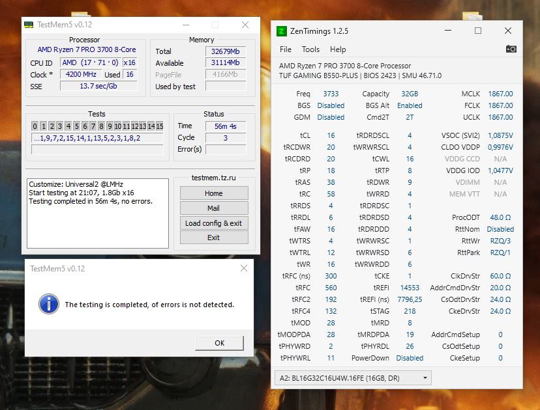Screen dimensions: 540x410
Task: Click AMD Ryzen 7 PRO 3700 processor name
Action: (x=87, y=49)
